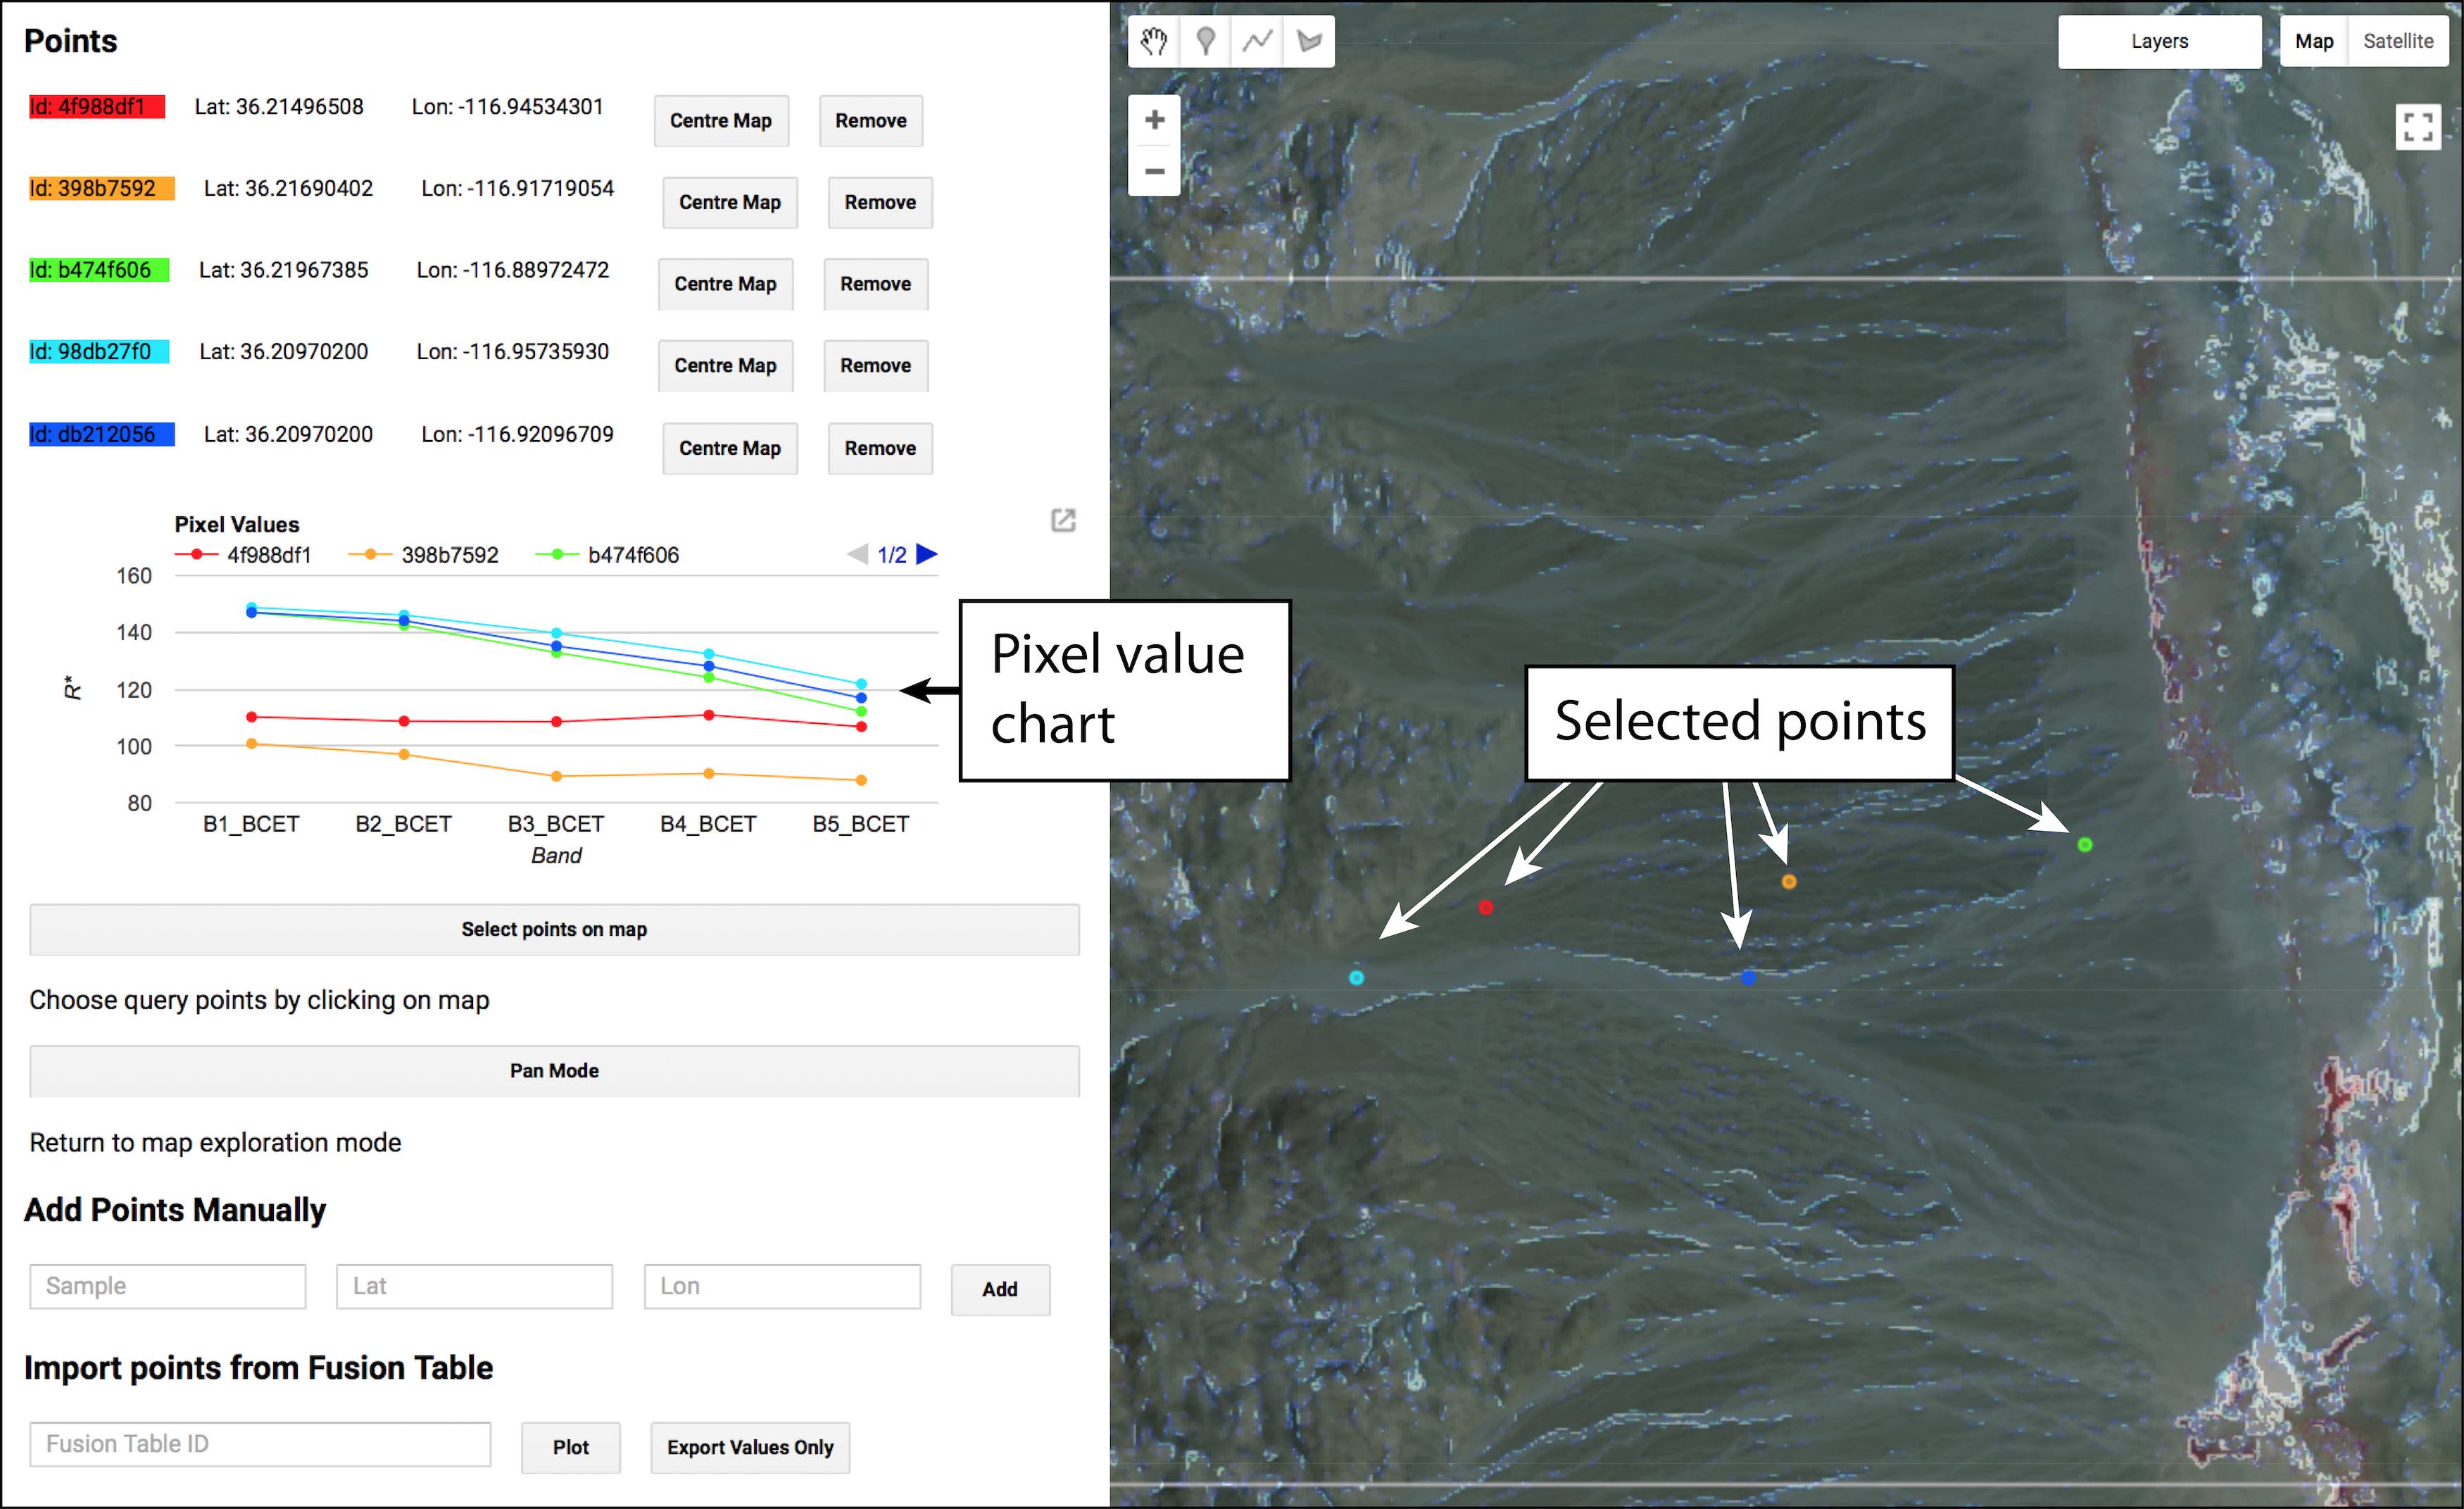Image resolution: width=2464 pixels, height=1509 pixels.
Task: Switch to Pan Mode
Action: (554, 1070)
